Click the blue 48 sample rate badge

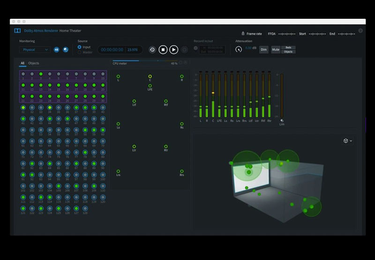click(56, 49)
